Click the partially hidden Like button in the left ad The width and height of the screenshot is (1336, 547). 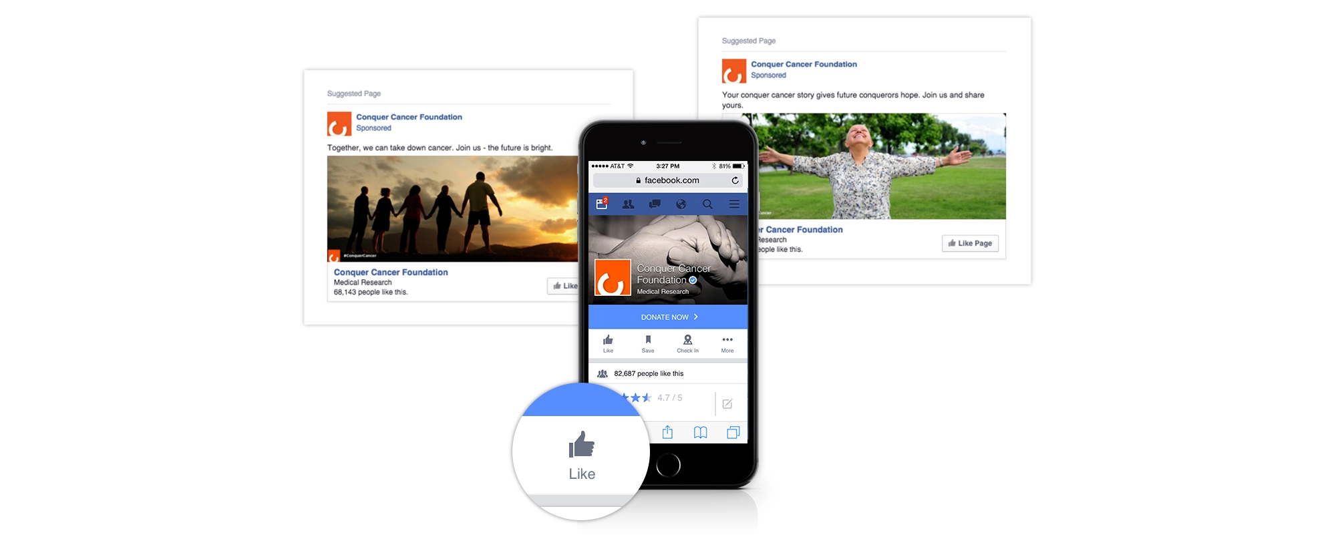tap(564, 286)
